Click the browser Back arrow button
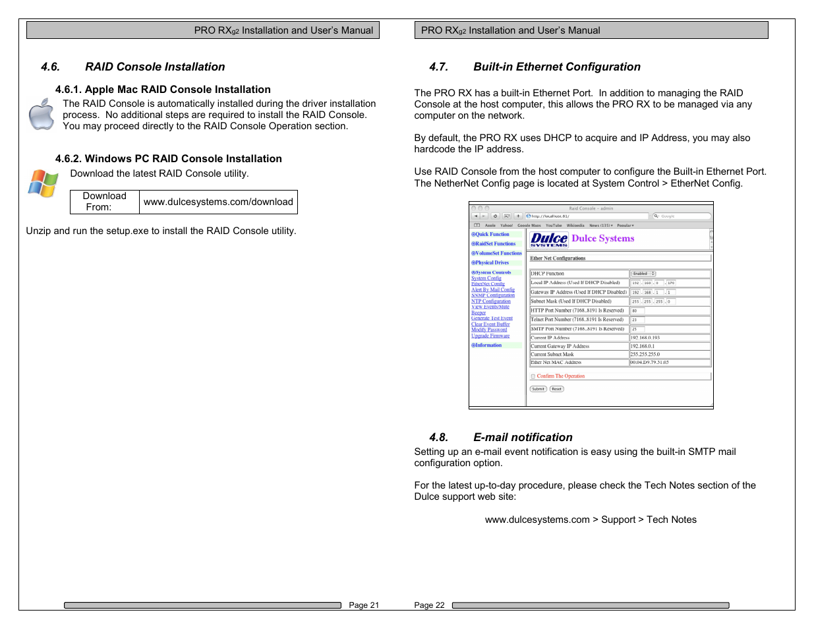Viewport: 814px width, 629px height. pos(476,216)
